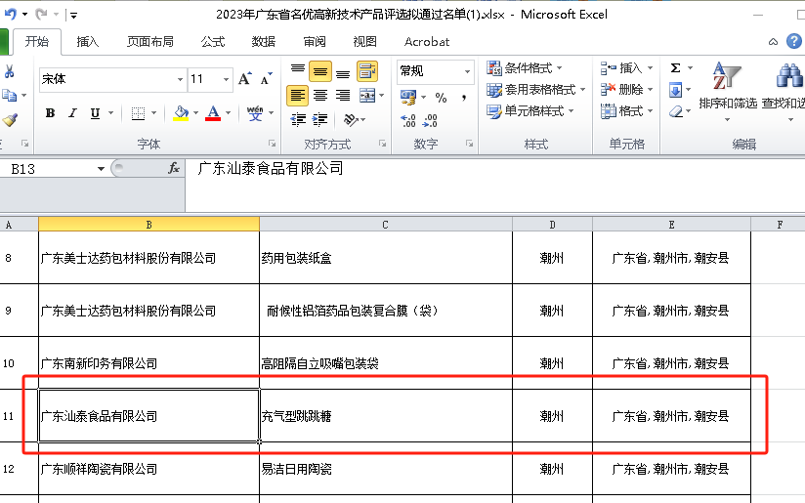This screenshot has width=805, height=503.
Task: Click the Increase Font Size icon
Action: (245, 79)
